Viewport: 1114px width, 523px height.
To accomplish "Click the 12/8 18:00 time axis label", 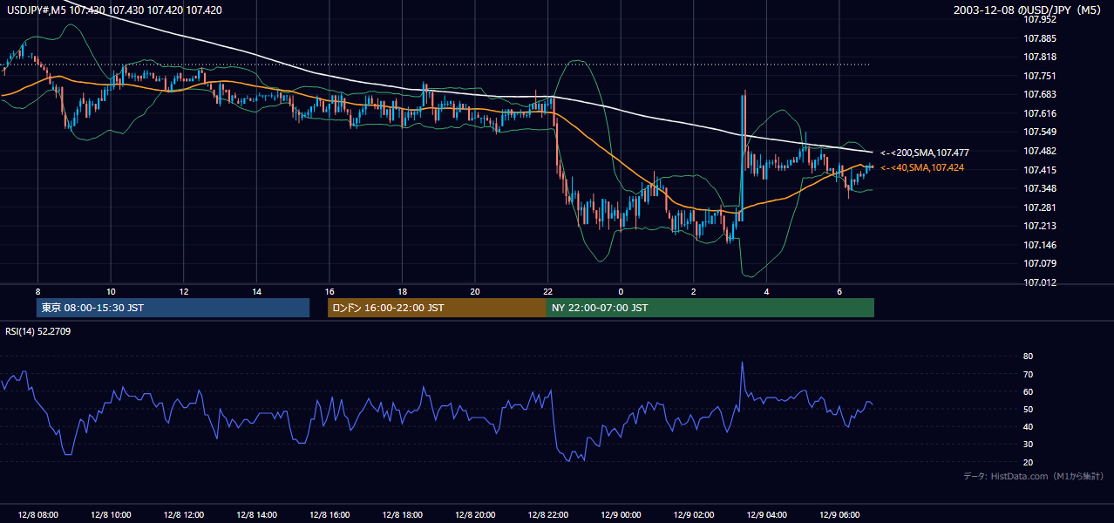I will point(402,515).
